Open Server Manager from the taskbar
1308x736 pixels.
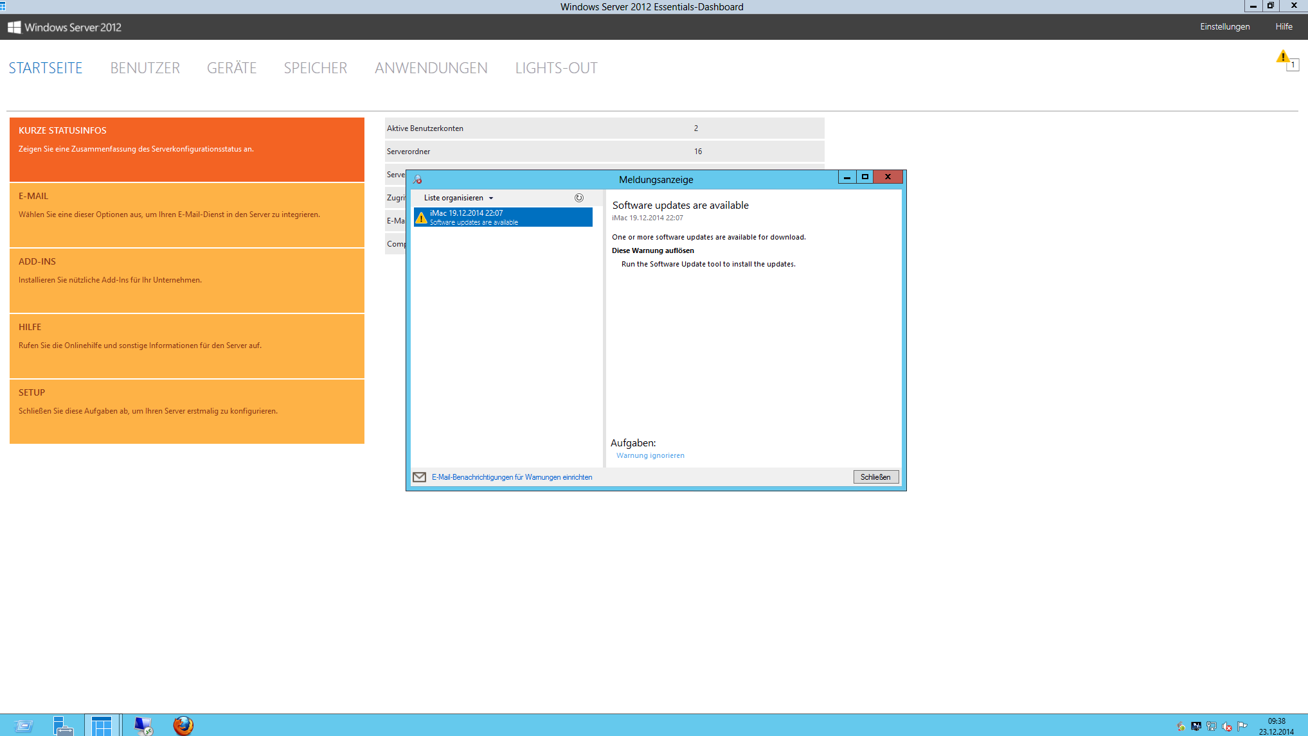pyautogui.click(x=63, y=726)
